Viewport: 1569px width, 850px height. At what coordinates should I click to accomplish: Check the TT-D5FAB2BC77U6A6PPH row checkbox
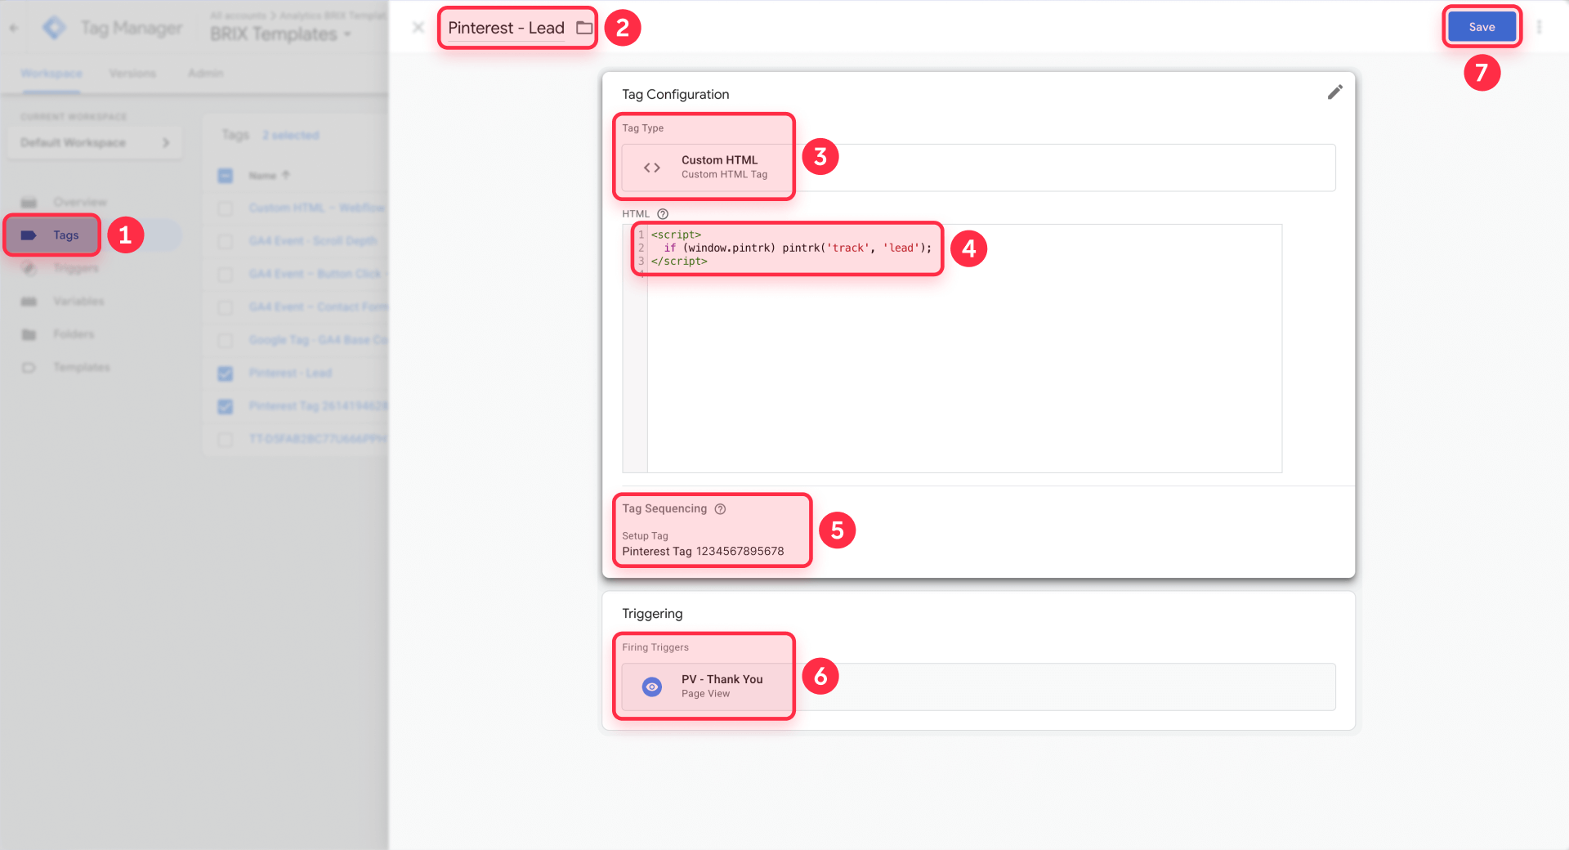coord(226,439)
